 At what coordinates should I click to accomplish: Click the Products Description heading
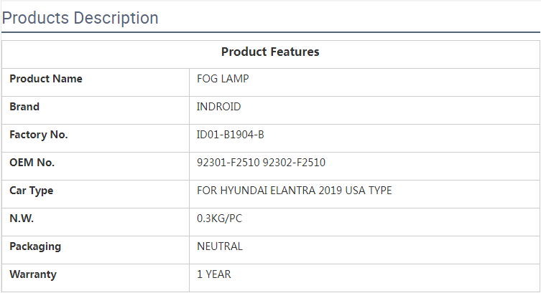click(x=80, y=18)
